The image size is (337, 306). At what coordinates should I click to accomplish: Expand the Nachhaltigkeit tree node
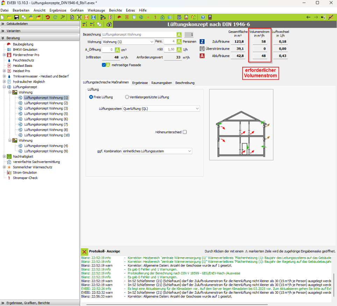(x=4, y=156)
